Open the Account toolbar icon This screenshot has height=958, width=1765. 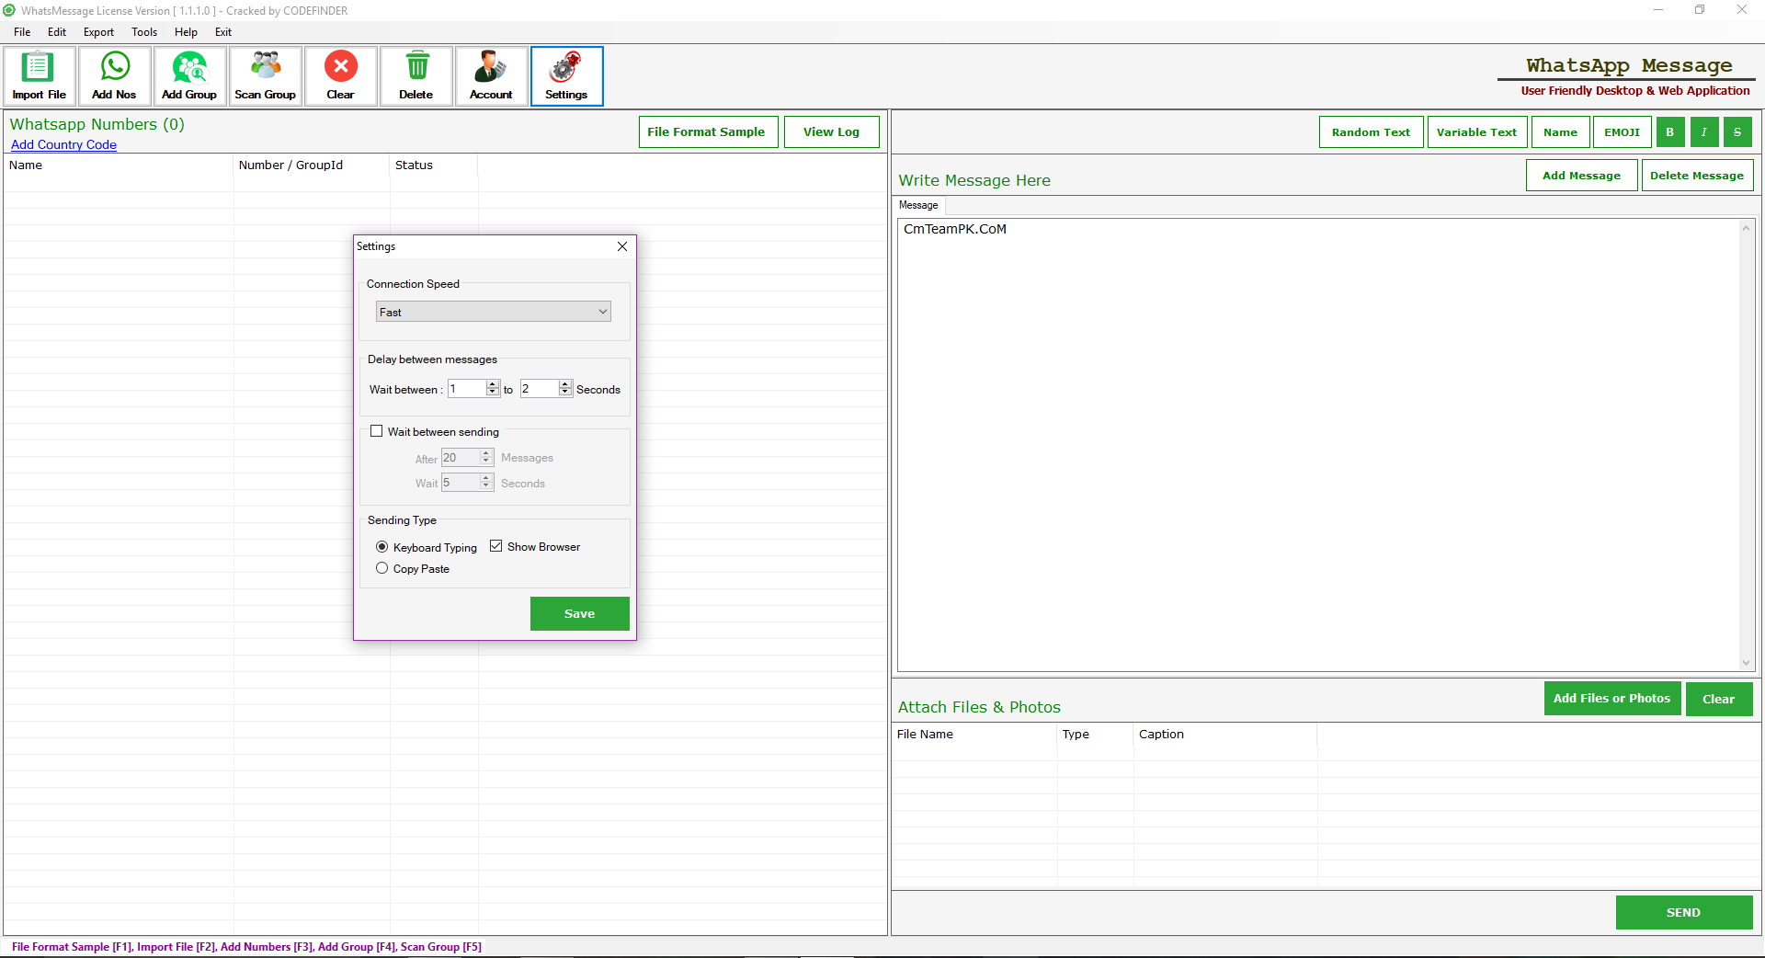pyautogui.click(x=491, y=76)
